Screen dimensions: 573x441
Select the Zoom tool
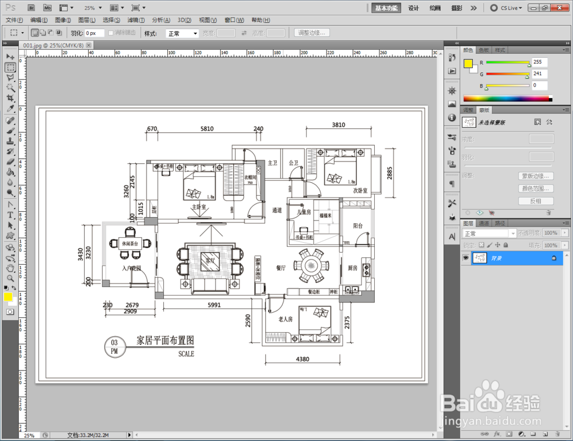pos(10,278)
